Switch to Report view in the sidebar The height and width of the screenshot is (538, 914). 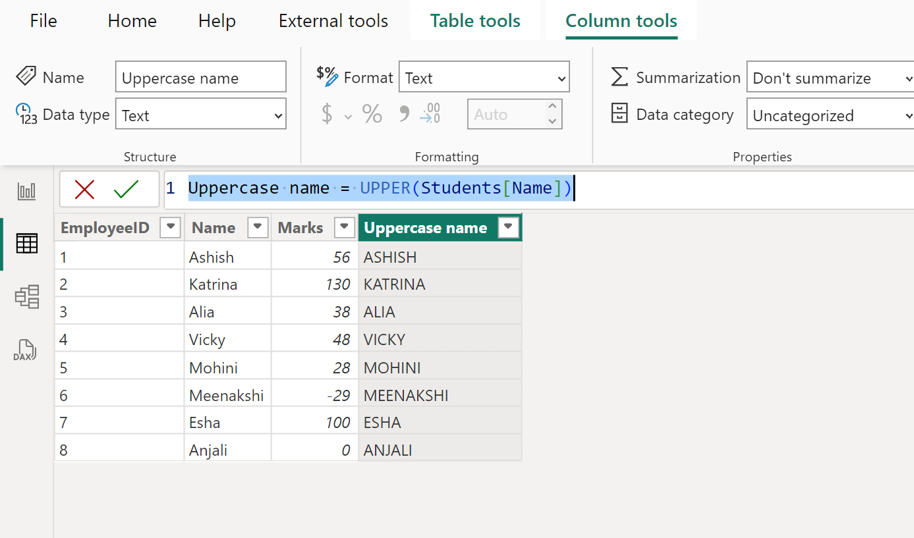tap(26, 190)
